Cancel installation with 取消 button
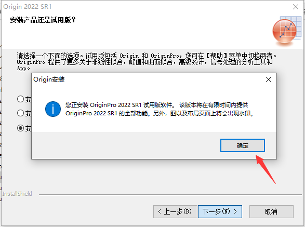 point(271,211)
